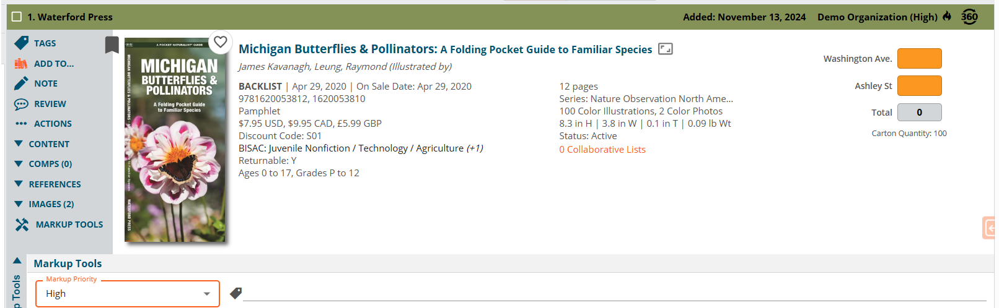Favorite the title with heart icon
This screenshot has height=308, width=999.
[220, 42]
